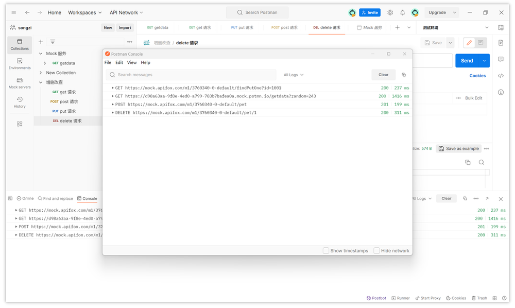Click the settings gear icon
The height and width of the screenshot is (308, 515).
(x=390, y=12)
